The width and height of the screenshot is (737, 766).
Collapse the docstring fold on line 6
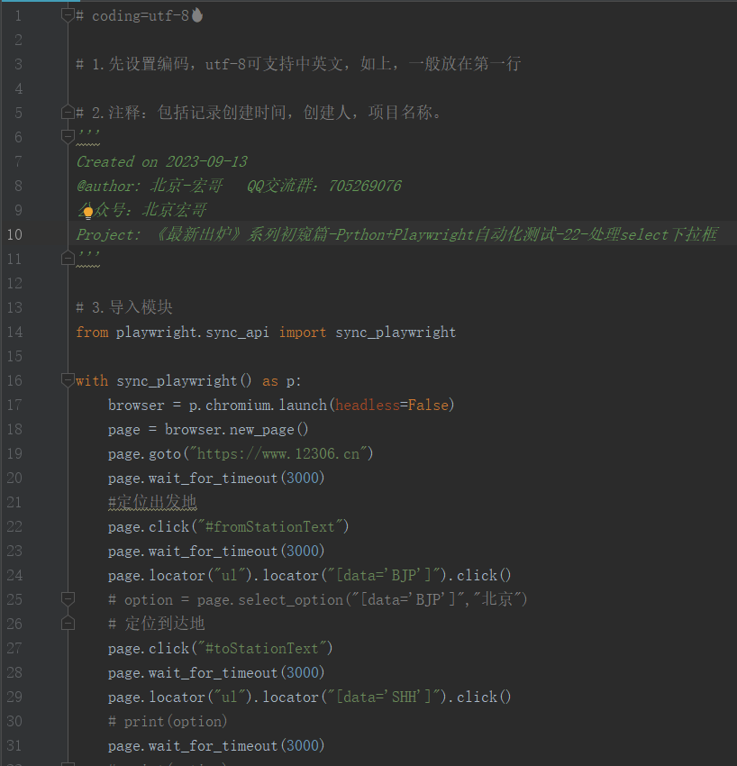(67, 137)
